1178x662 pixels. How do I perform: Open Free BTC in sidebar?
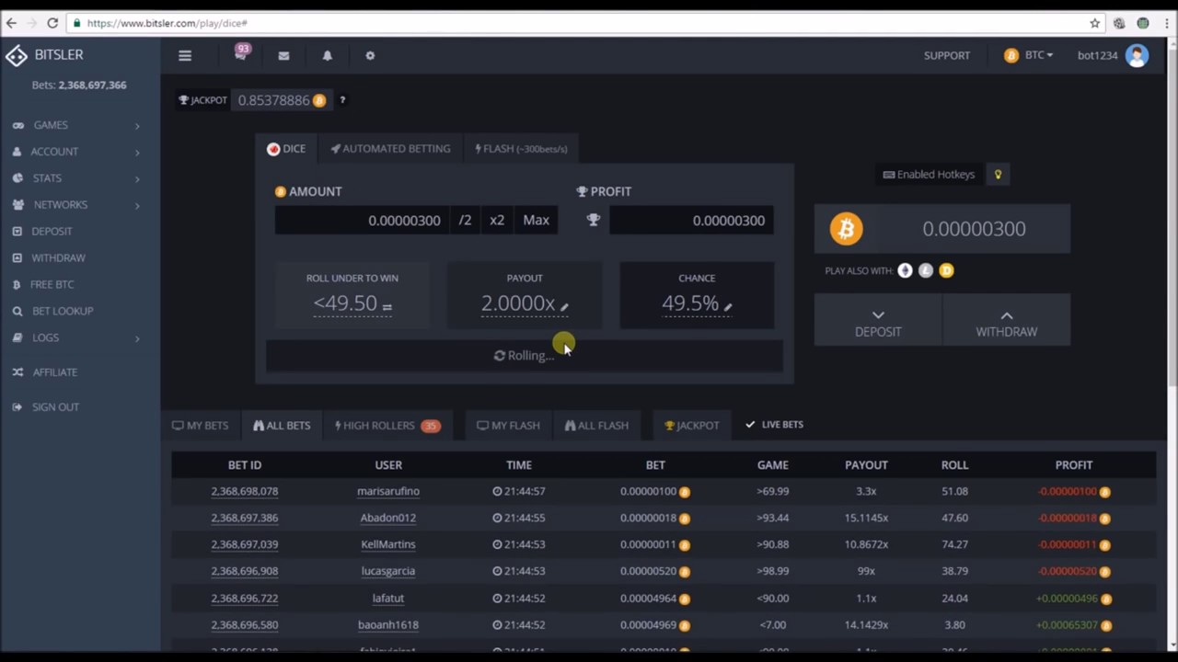point(52,285)
